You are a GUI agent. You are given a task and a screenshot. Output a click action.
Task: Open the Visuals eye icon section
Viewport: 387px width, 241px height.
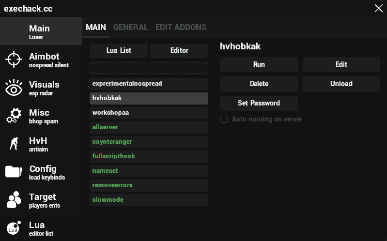click(x=14, y=88)
